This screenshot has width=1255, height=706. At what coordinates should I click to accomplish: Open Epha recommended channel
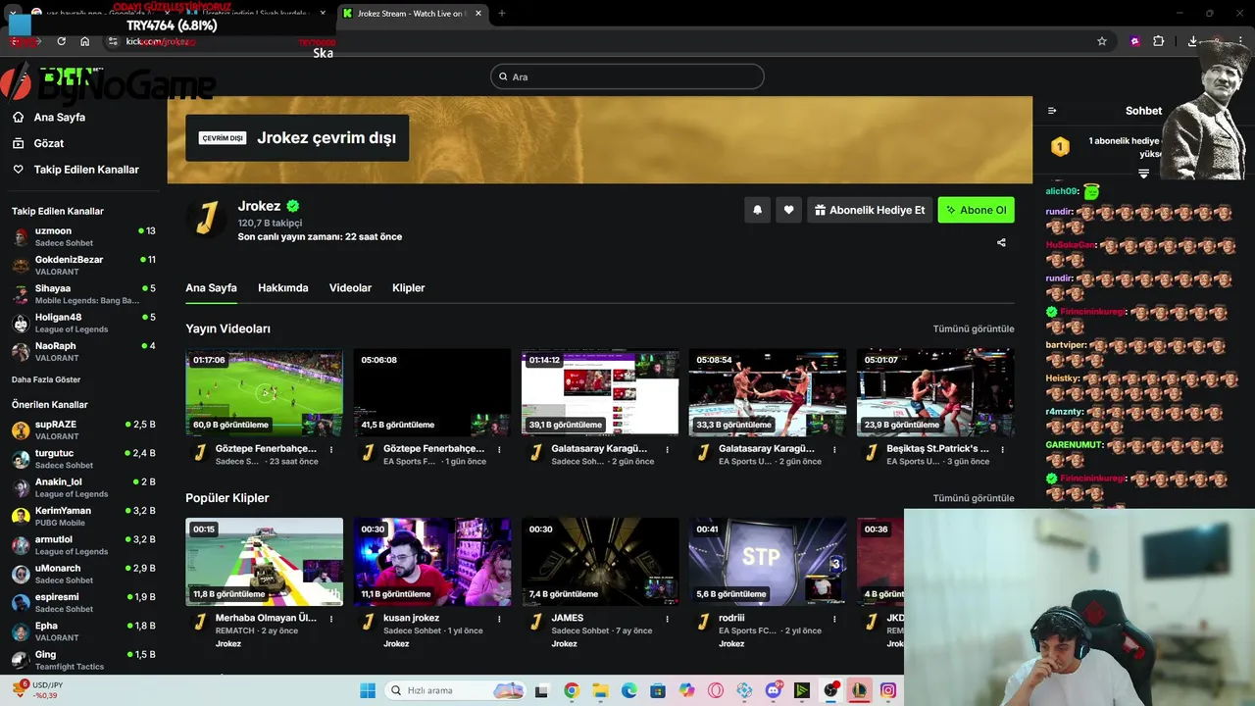83,630
